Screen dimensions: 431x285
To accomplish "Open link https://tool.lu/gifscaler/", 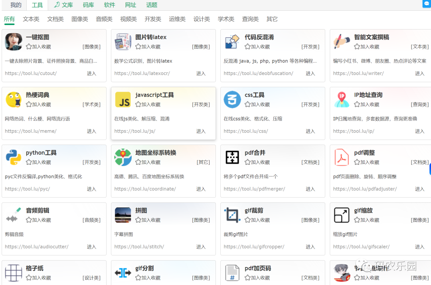I will pyautogui.click(x=362, y=247).
